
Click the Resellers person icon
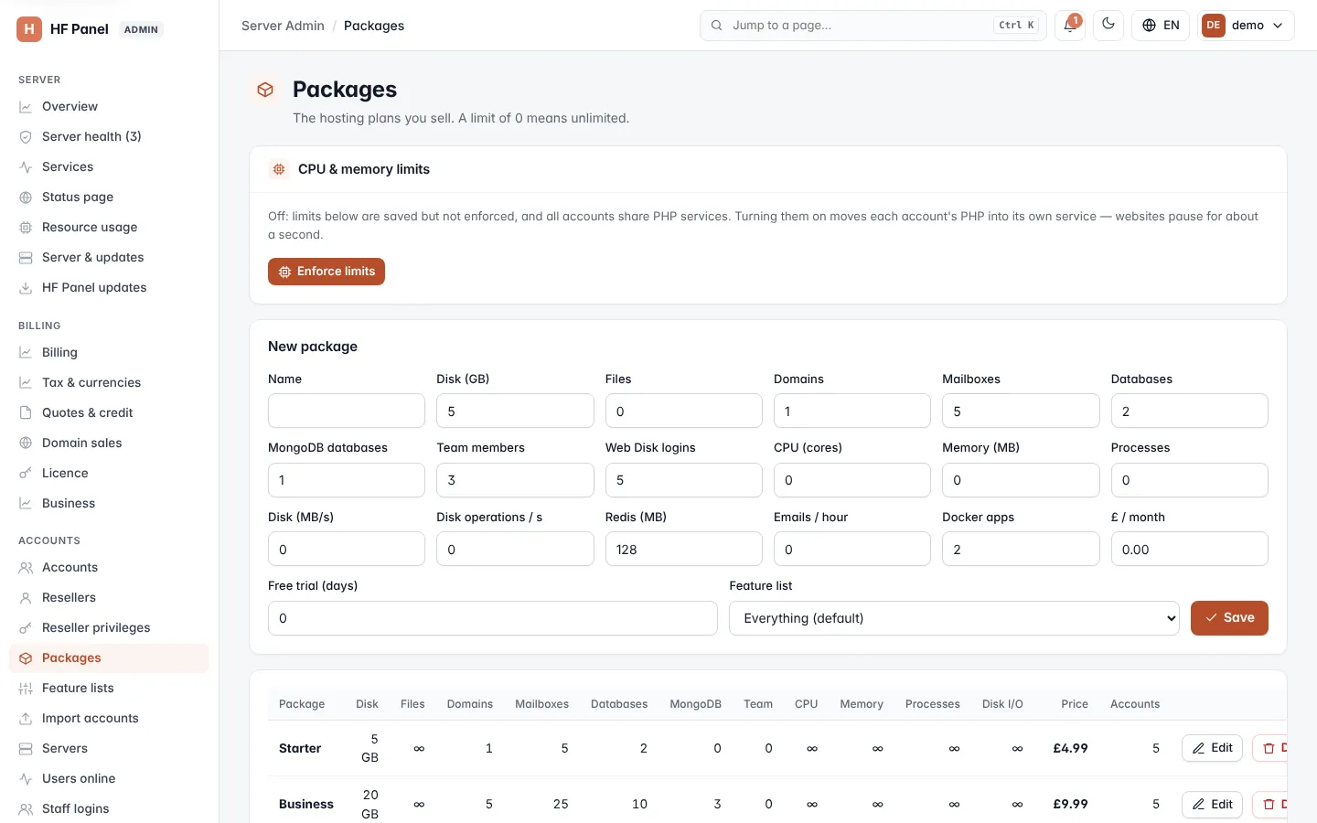pos(26,598)
